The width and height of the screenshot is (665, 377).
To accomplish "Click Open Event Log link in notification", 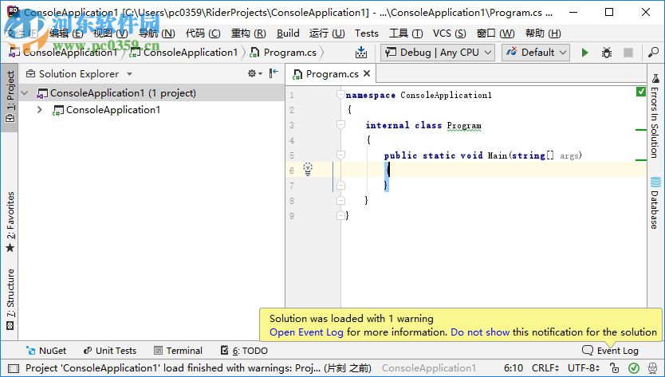I will tap(306, 332).
